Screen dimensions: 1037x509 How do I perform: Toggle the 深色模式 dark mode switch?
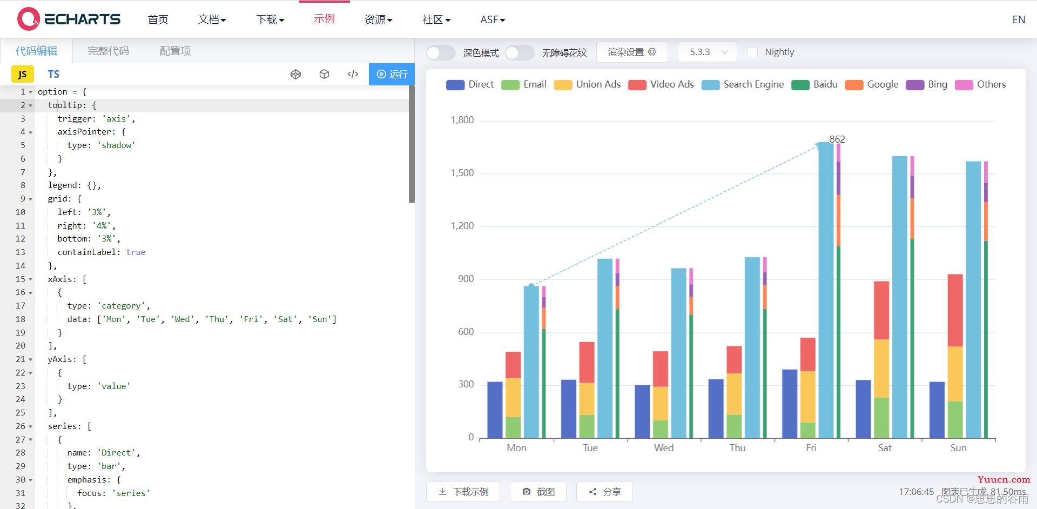(441, 52)
